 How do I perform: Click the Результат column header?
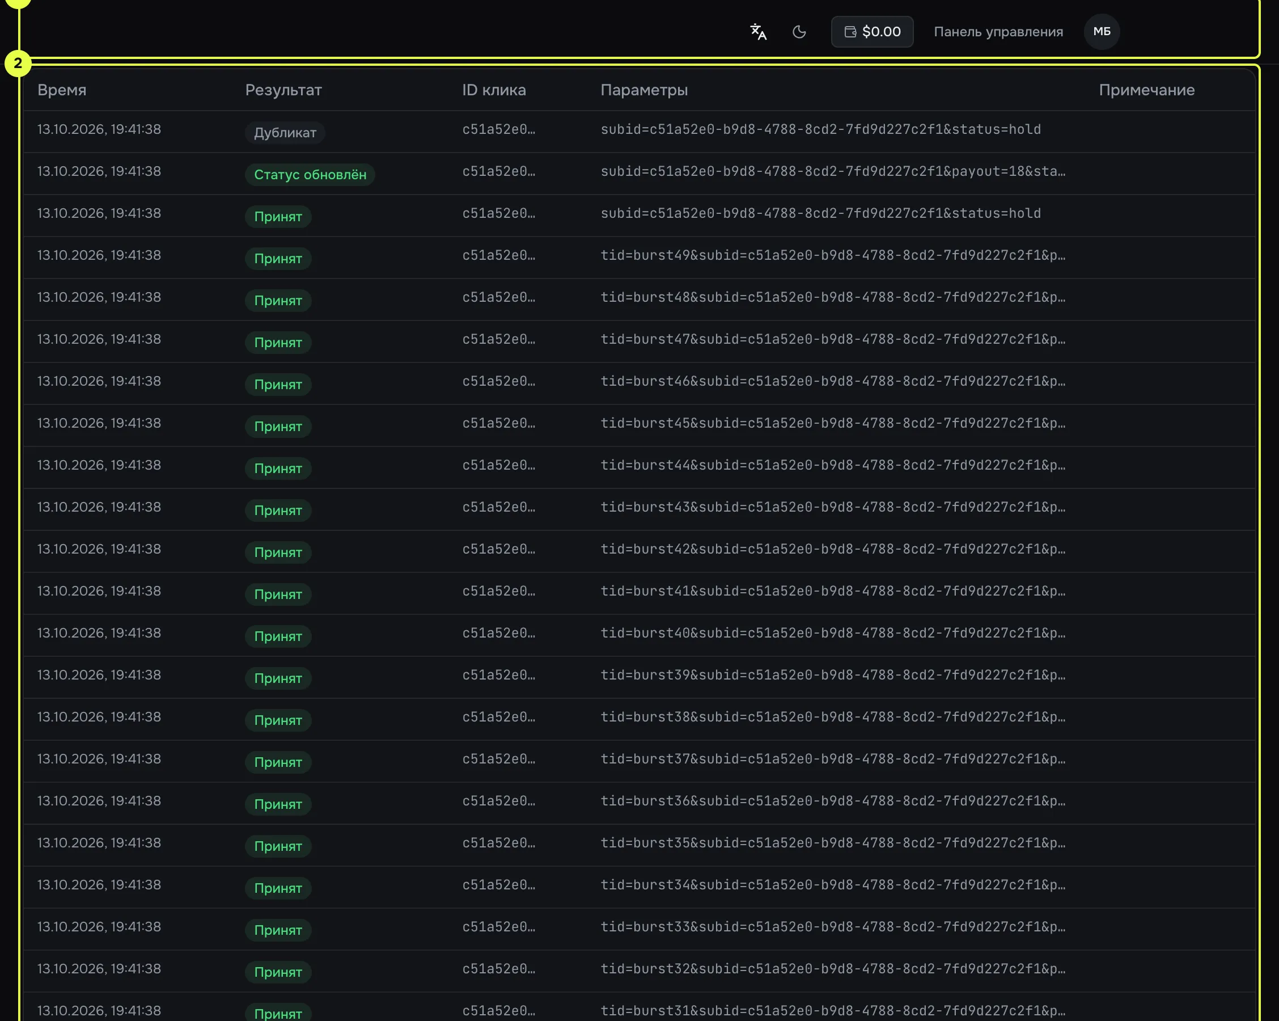tap(283, 90)
